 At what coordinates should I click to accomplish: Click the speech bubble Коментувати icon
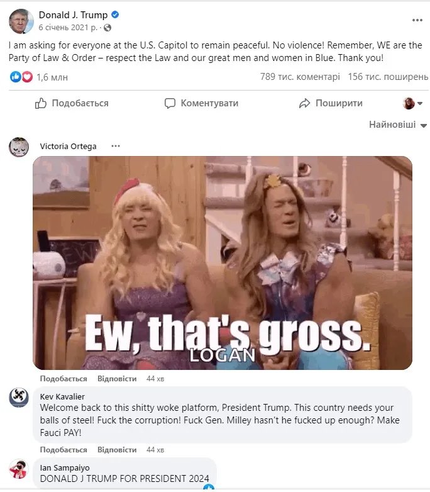click(x=170, y=103)
